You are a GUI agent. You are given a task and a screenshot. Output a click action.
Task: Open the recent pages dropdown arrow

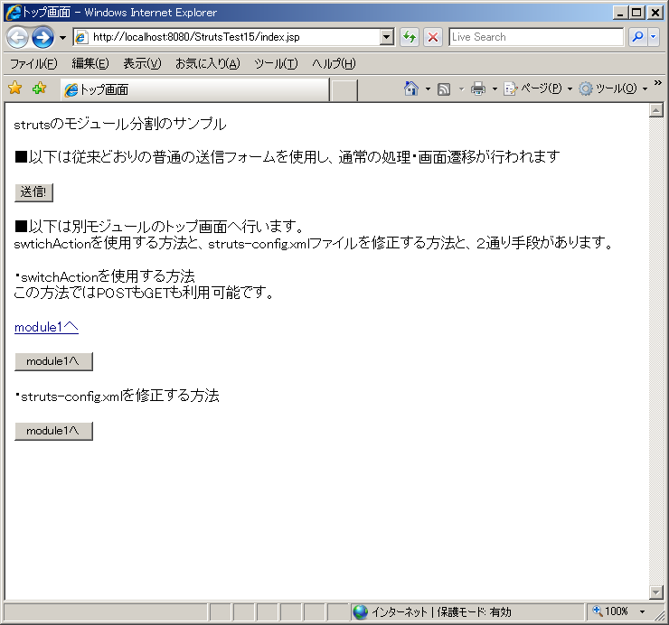click(x=62, y=38)
